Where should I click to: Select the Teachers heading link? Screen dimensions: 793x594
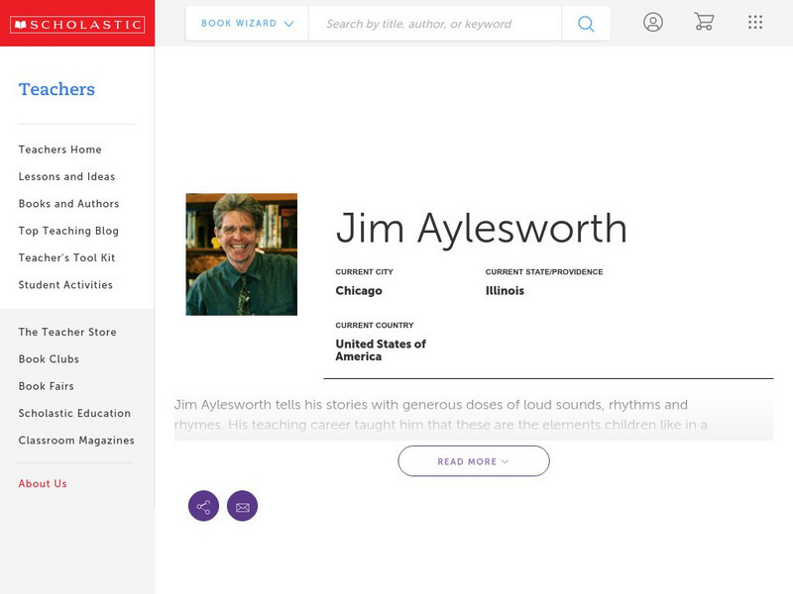coord(57,89)
